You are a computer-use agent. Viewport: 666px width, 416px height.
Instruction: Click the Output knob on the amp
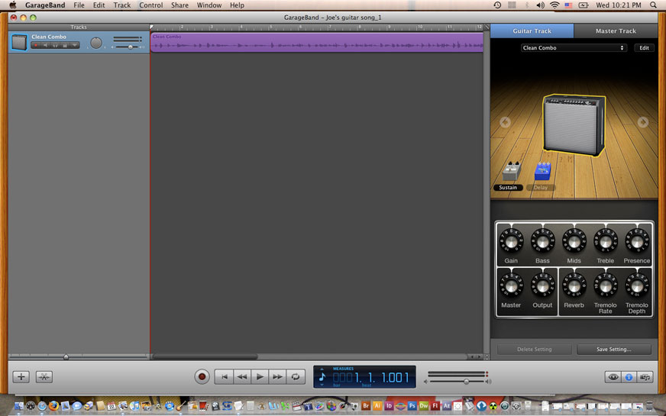coord(542,285)
